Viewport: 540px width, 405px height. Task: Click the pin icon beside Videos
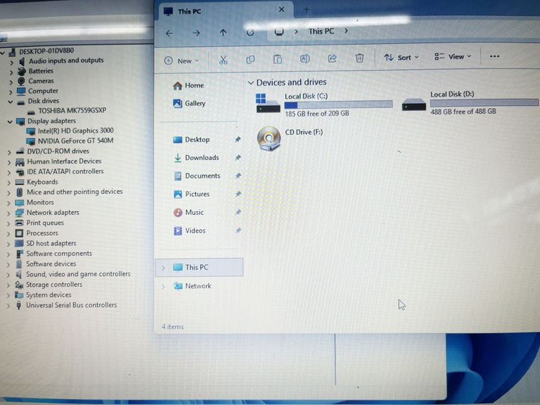click(238, 231)
